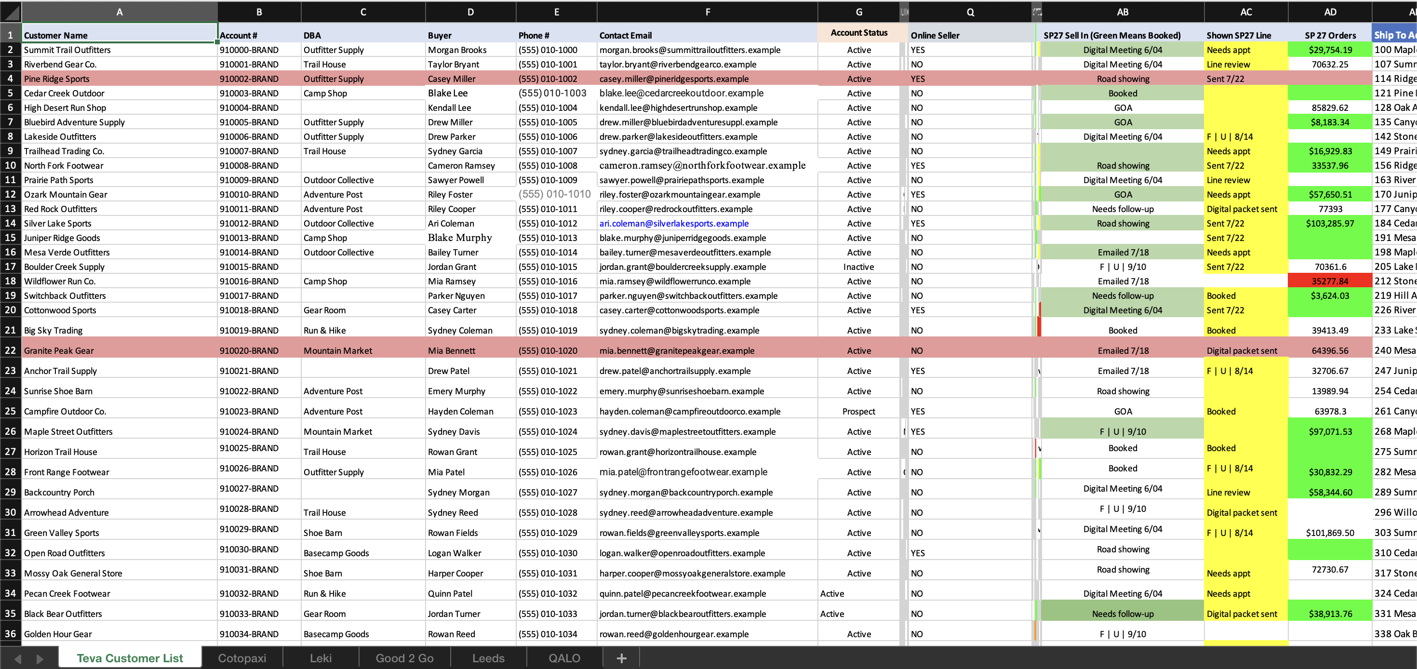Select the Pine Ridge Sports cell
This screenshot has height=669, width=1417.
120,79
